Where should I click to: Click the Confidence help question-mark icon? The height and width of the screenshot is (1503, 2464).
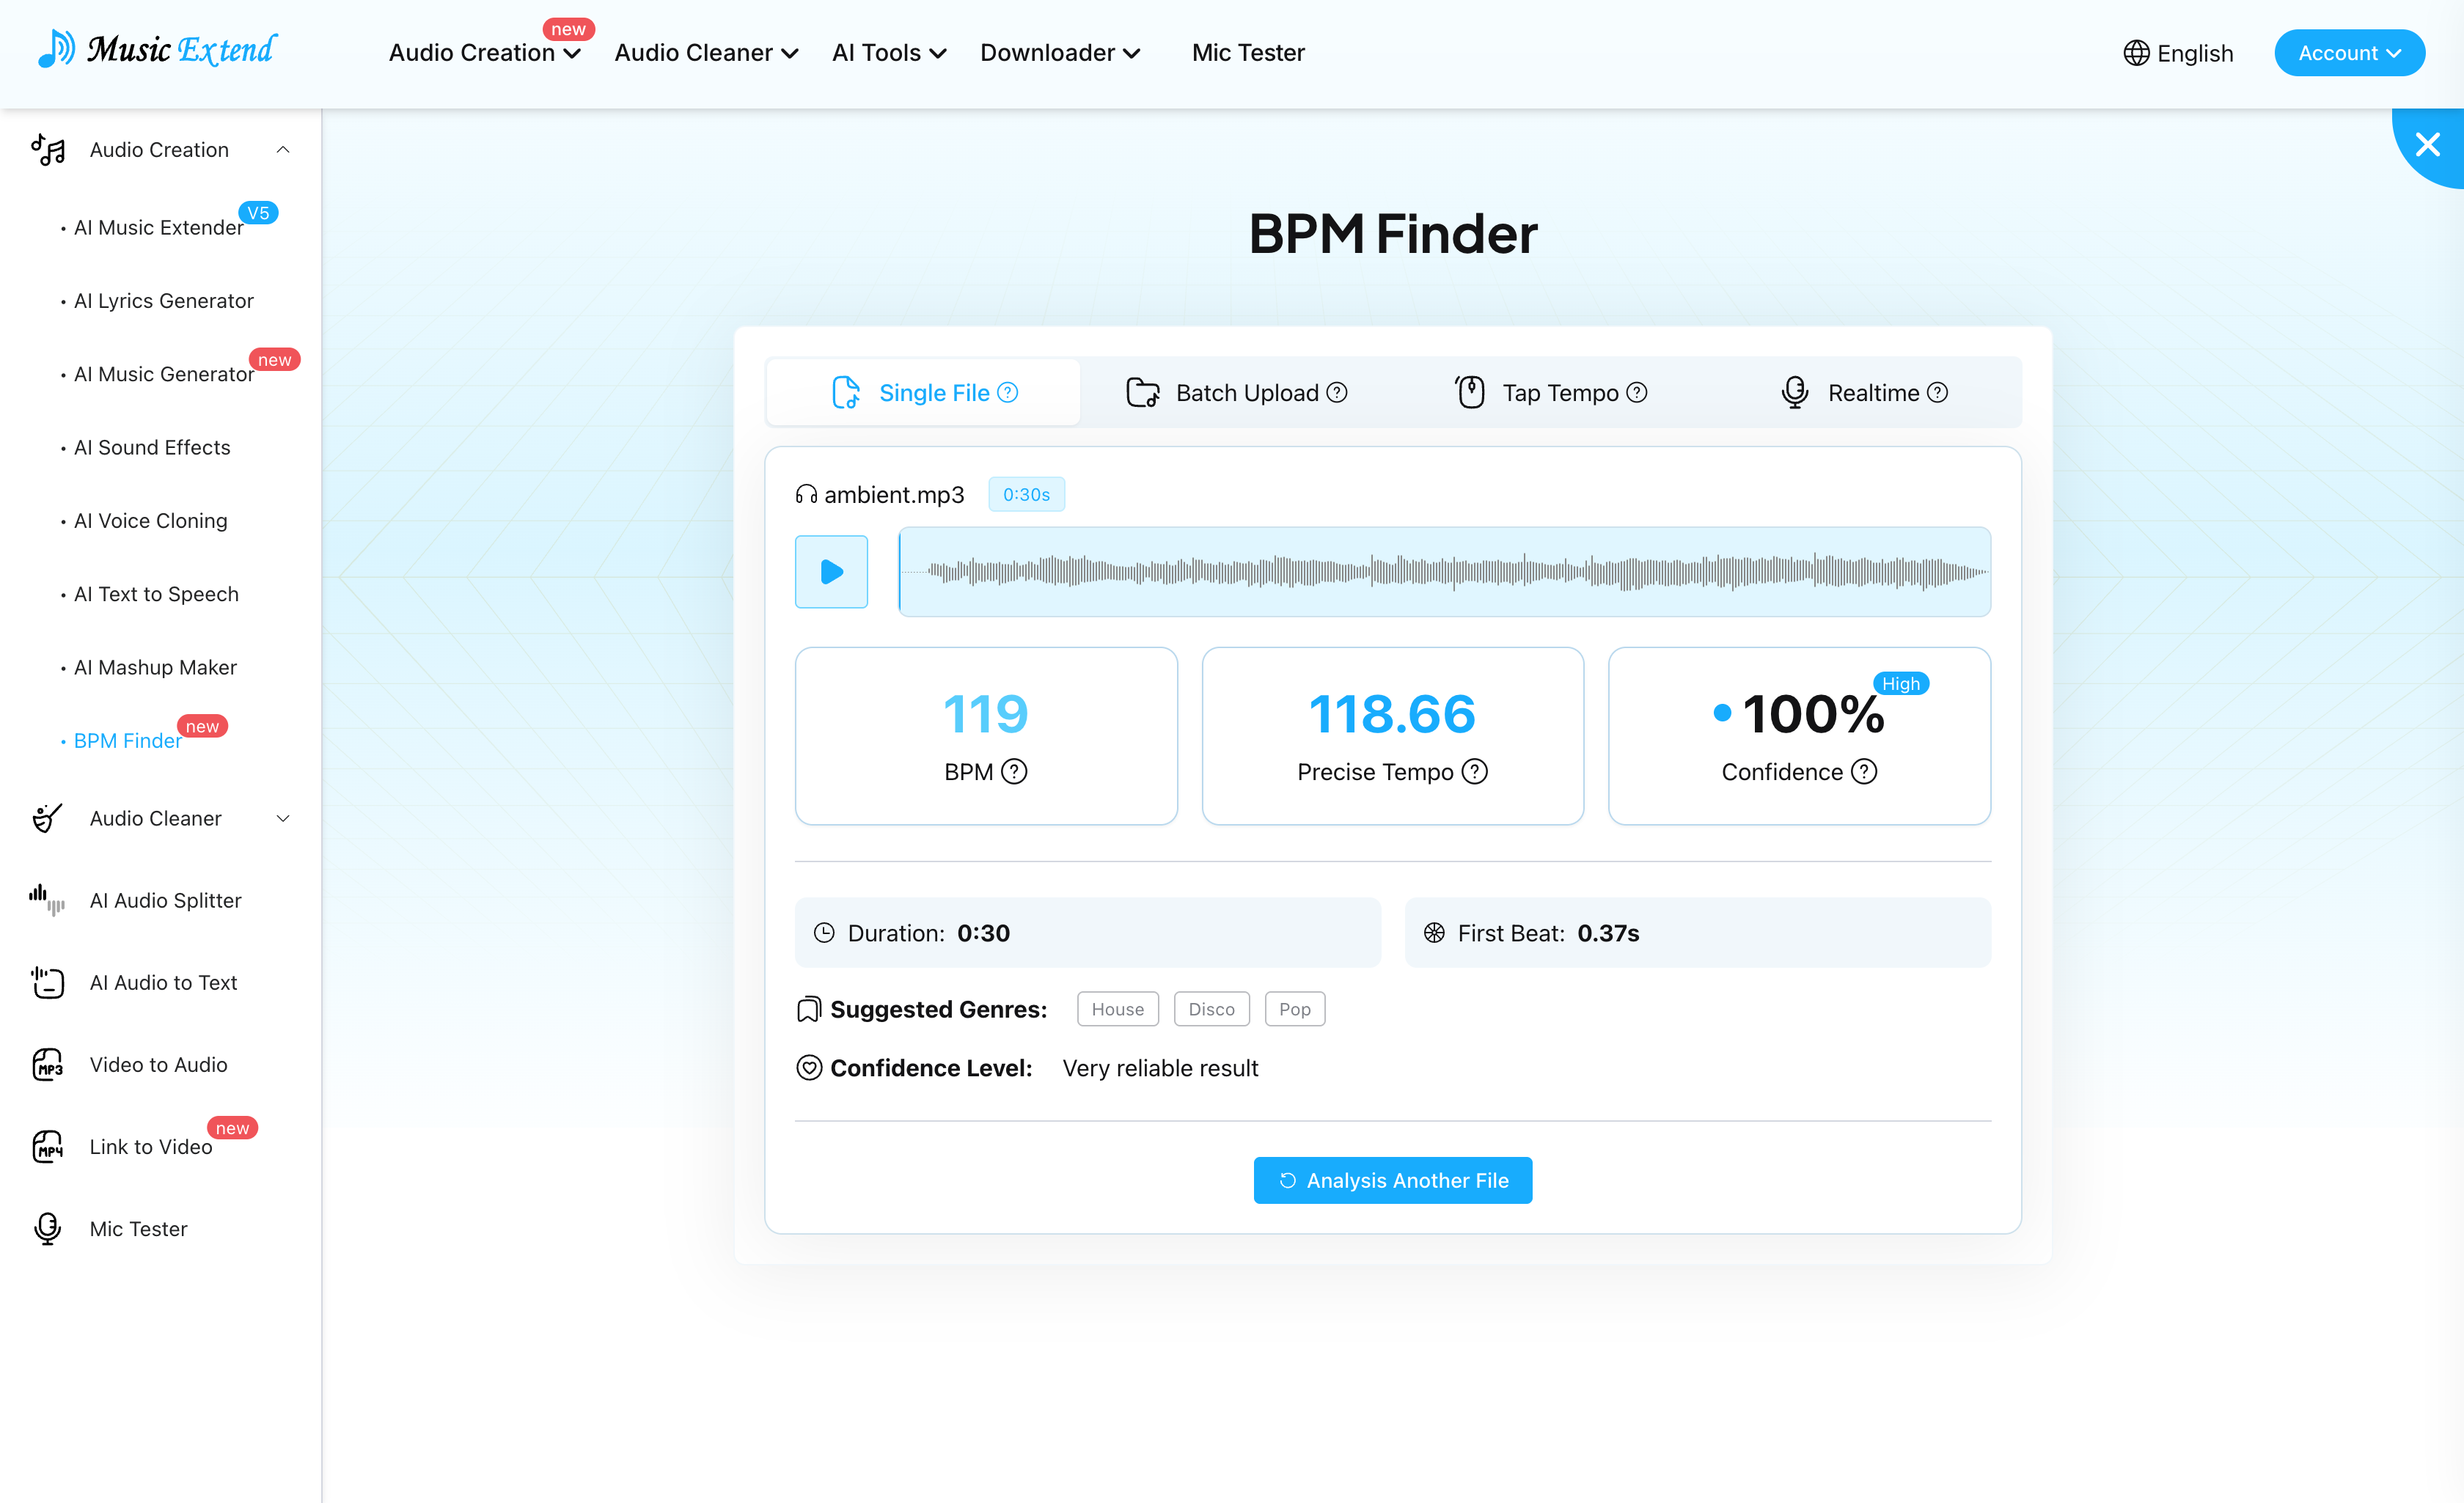point(1864,772)
